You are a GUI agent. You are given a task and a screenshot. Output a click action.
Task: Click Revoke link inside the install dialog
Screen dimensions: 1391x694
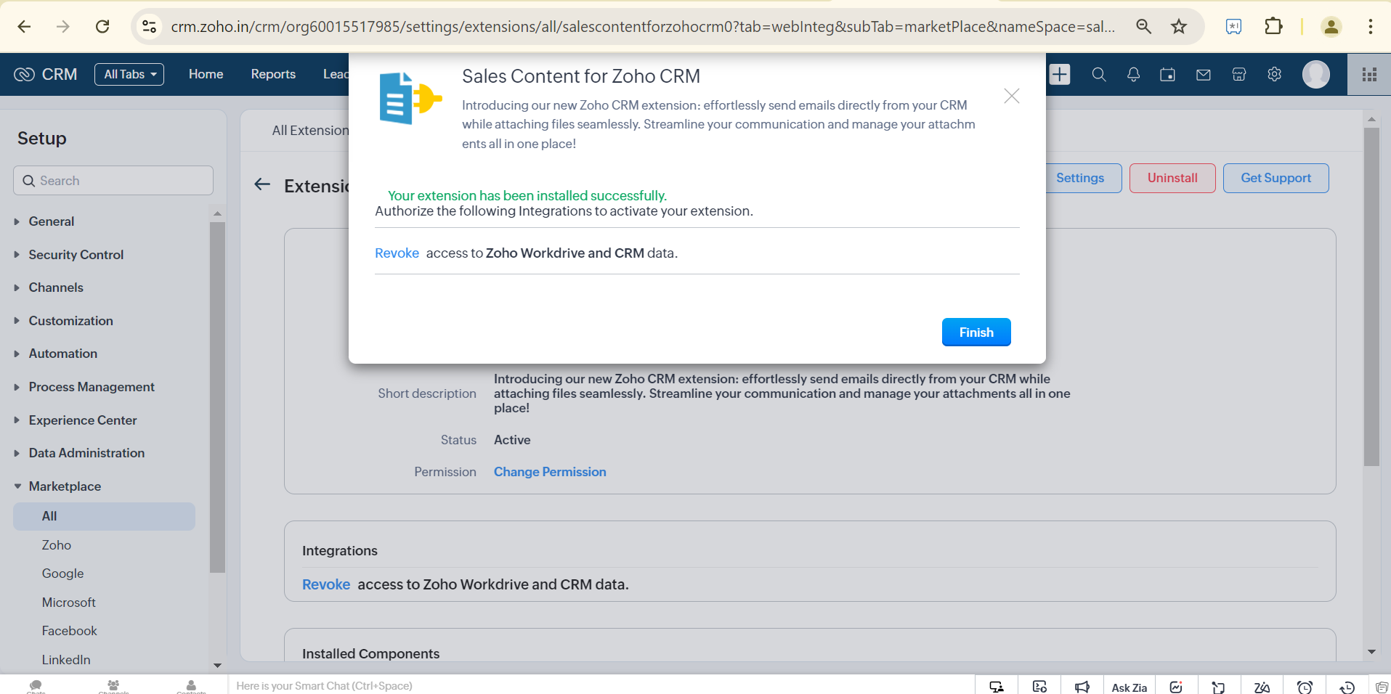[x=397, y=253]
